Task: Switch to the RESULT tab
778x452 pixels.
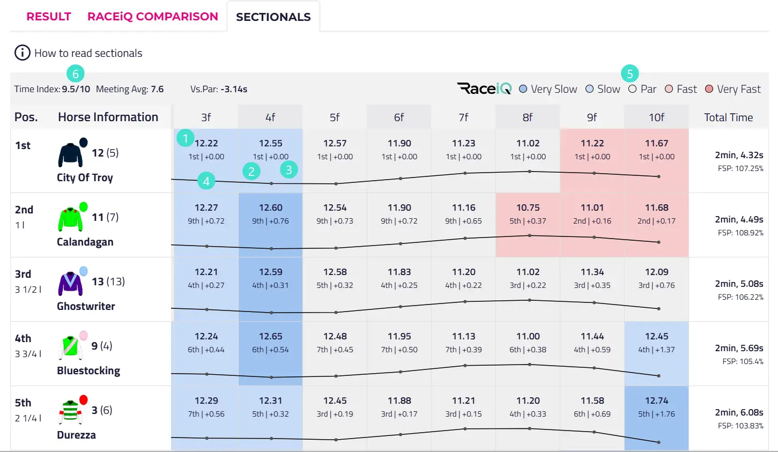Action: 48,16
